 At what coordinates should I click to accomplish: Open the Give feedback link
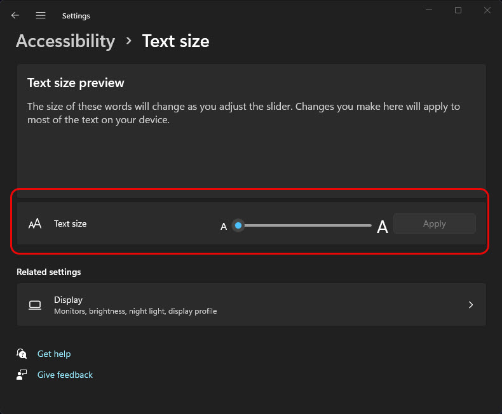(65, 375)
